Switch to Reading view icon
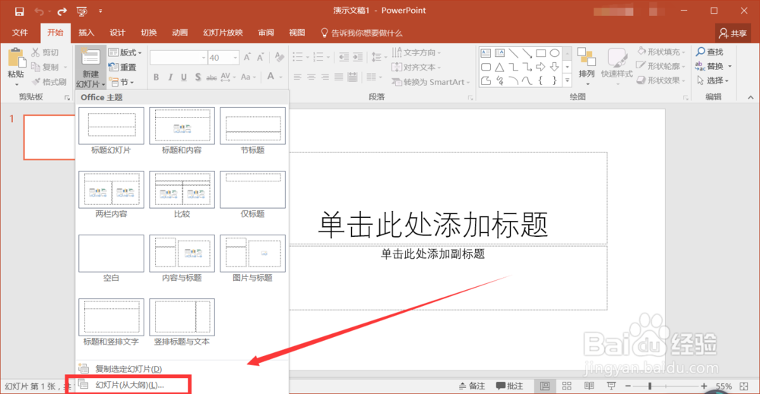Screen dimensions: 760x394 [589, 386]
